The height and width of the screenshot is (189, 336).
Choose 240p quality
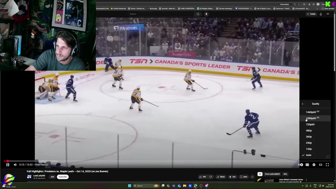pyautogui.click(x=315, y=143)
